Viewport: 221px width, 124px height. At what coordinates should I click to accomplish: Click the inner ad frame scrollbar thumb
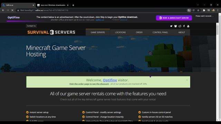(217, 30)
